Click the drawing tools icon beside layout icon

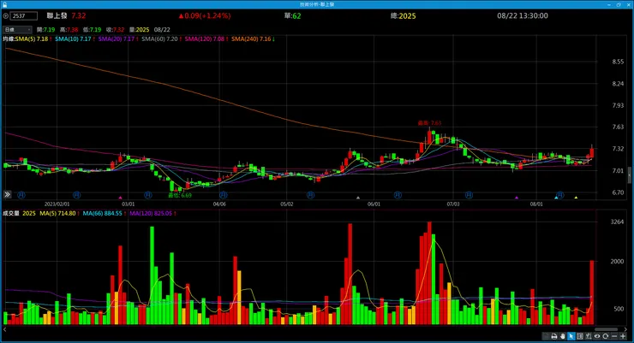[589, 336]
